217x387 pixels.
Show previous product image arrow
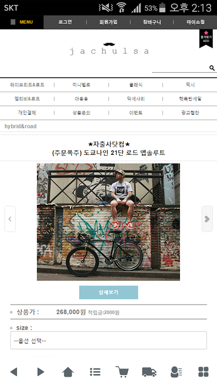(10, 219)
